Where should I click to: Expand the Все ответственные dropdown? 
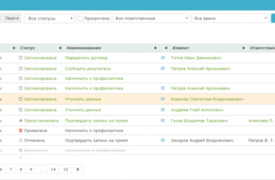click(151, 19)
